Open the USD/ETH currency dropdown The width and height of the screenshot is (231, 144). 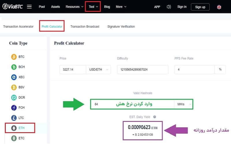tap(98, 69)
